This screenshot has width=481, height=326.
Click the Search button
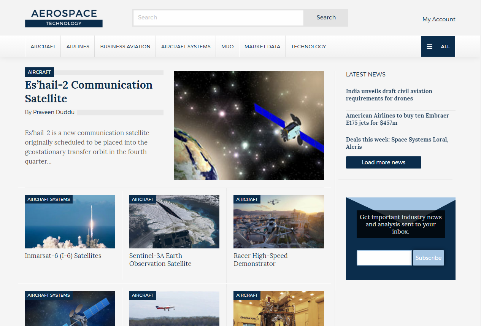coord(326,17)
